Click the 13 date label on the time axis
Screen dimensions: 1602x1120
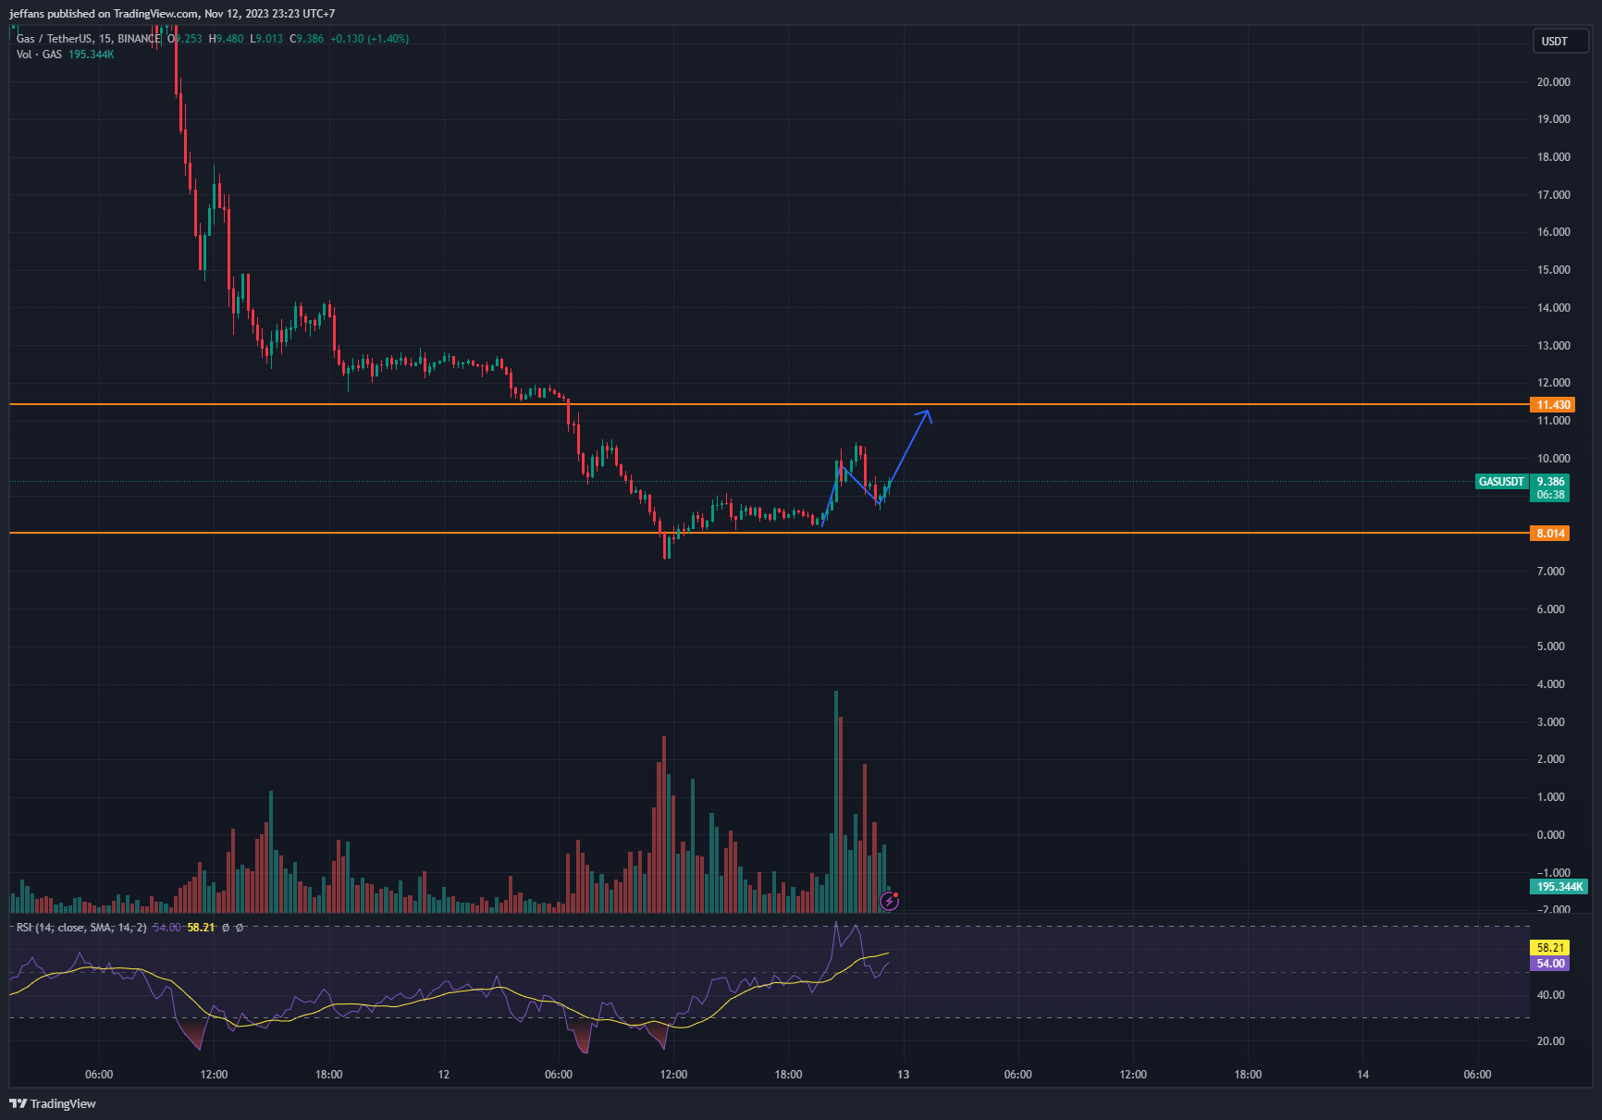coord(904,1075)
